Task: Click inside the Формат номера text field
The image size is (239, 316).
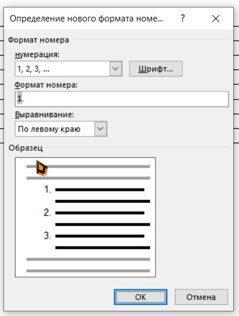Action: pyautogui.click(x=122, y=99)
